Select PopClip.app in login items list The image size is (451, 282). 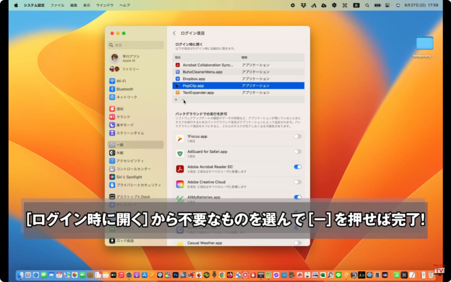[x=238, y=86]
